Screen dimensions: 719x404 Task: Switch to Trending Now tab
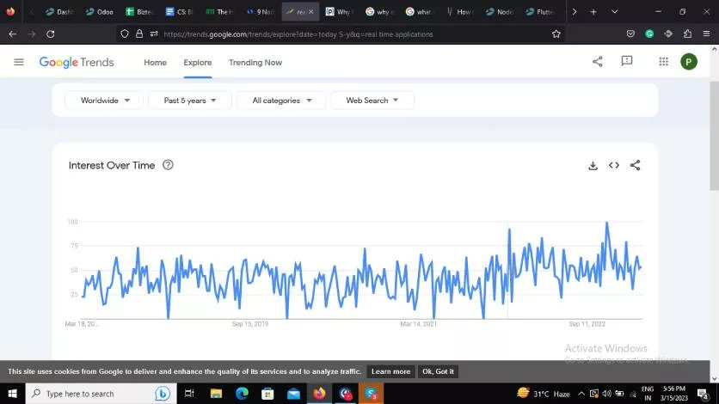(255, 63)
